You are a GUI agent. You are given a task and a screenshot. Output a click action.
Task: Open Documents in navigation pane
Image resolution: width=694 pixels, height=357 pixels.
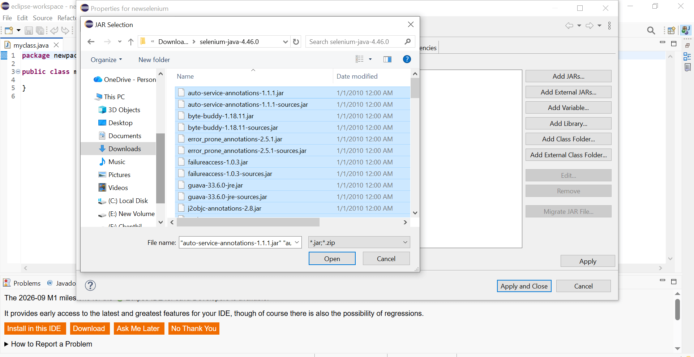pos(120,136)
